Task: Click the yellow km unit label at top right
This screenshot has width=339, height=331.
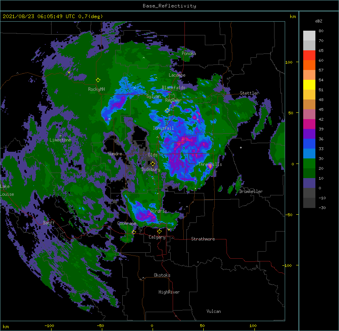Action: pyautogui.click(x=293, y=17)
